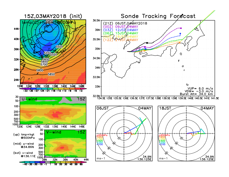Select the blue '(03Z) 12JST,04MAY' legend entry

pyautogui.click(x=121, y=30)
